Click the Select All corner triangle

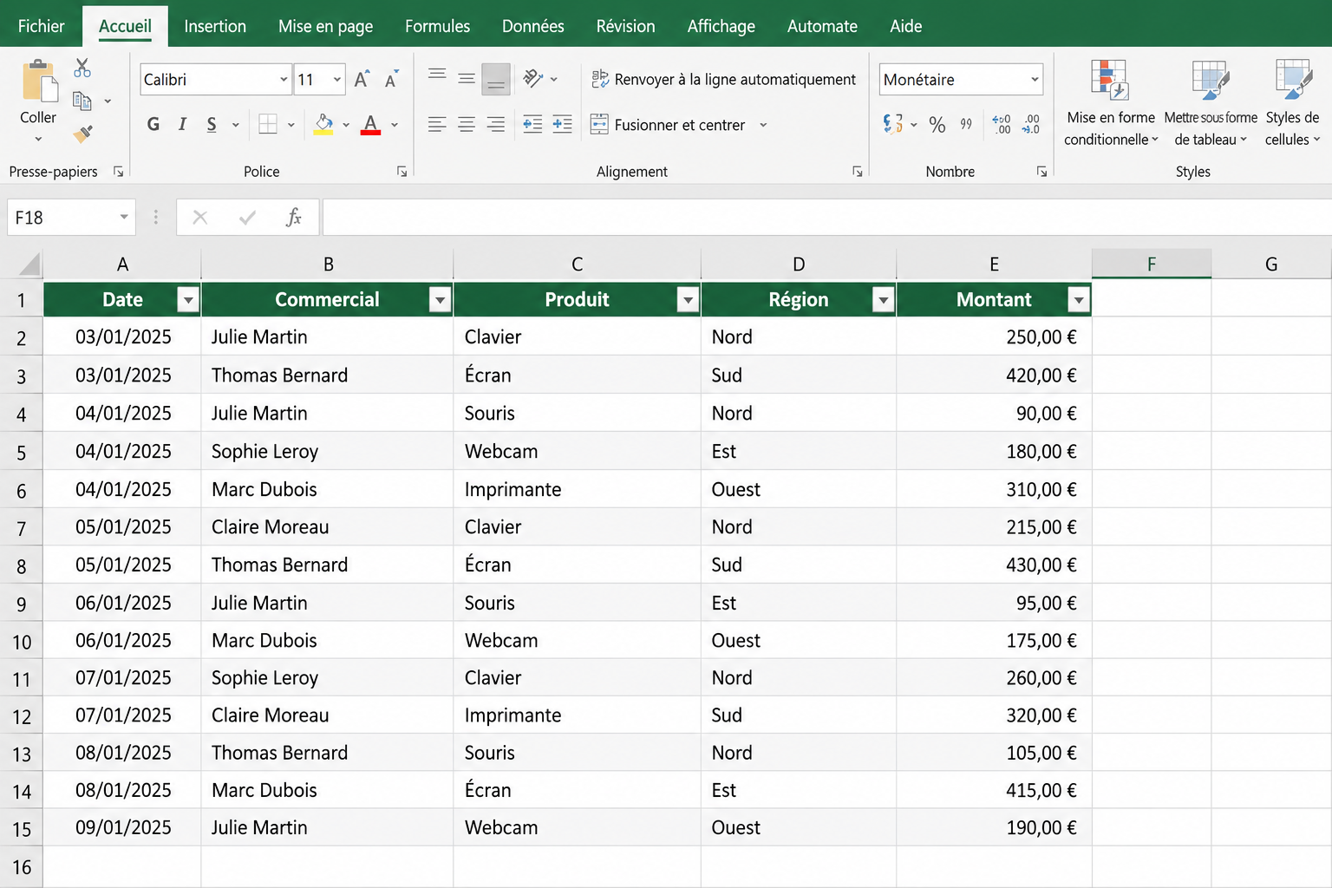[x=29, y=264]
